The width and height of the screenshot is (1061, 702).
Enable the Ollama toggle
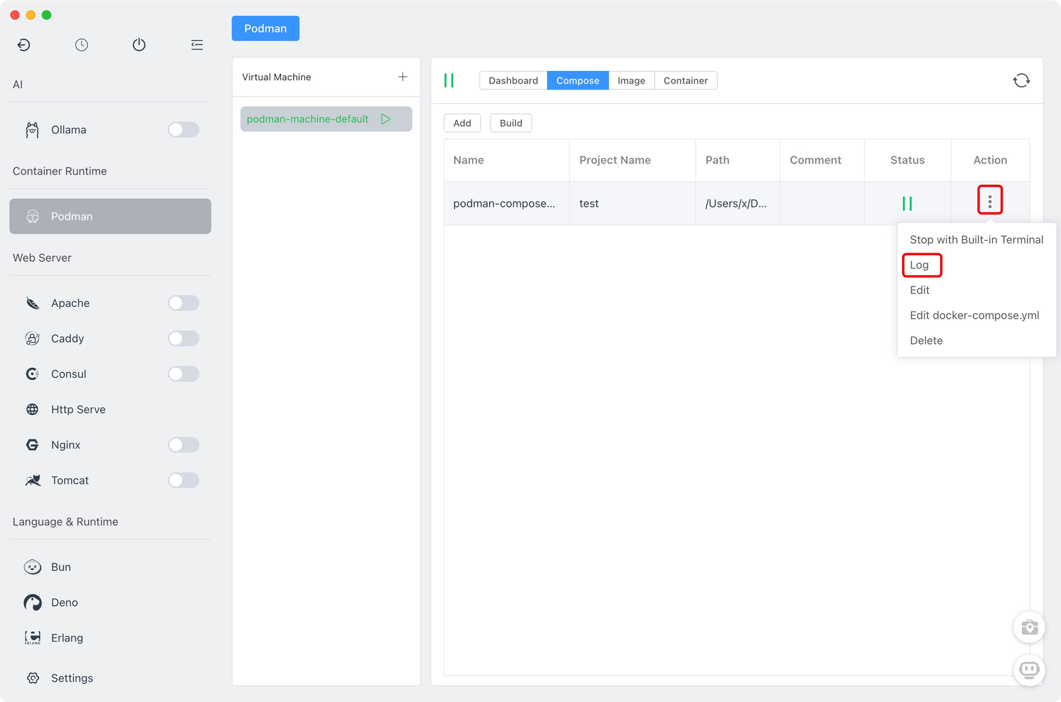(x=184, y=130)
